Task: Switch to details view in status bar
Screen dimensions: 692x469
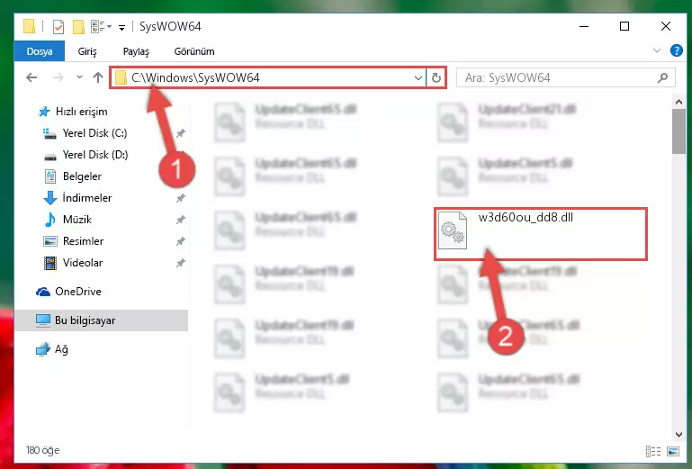Action: tap(653, 451)
